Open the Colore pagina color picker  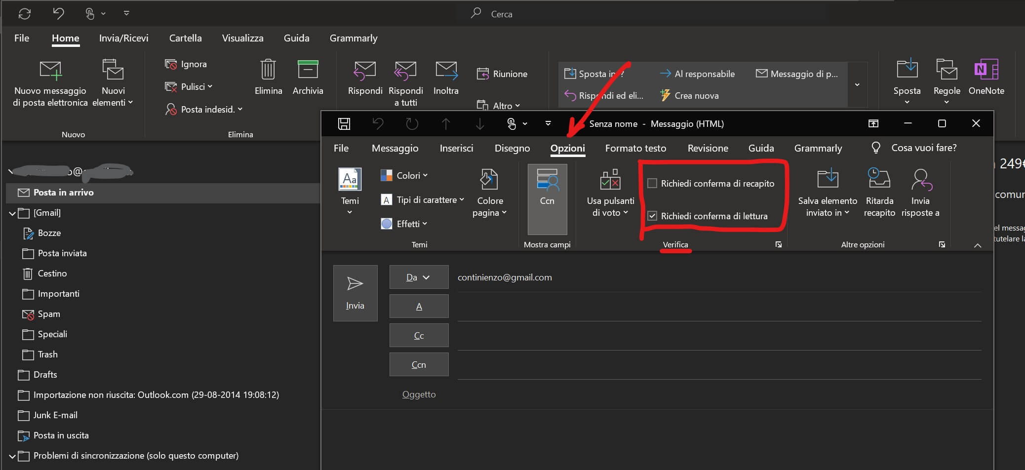point(489,193)
